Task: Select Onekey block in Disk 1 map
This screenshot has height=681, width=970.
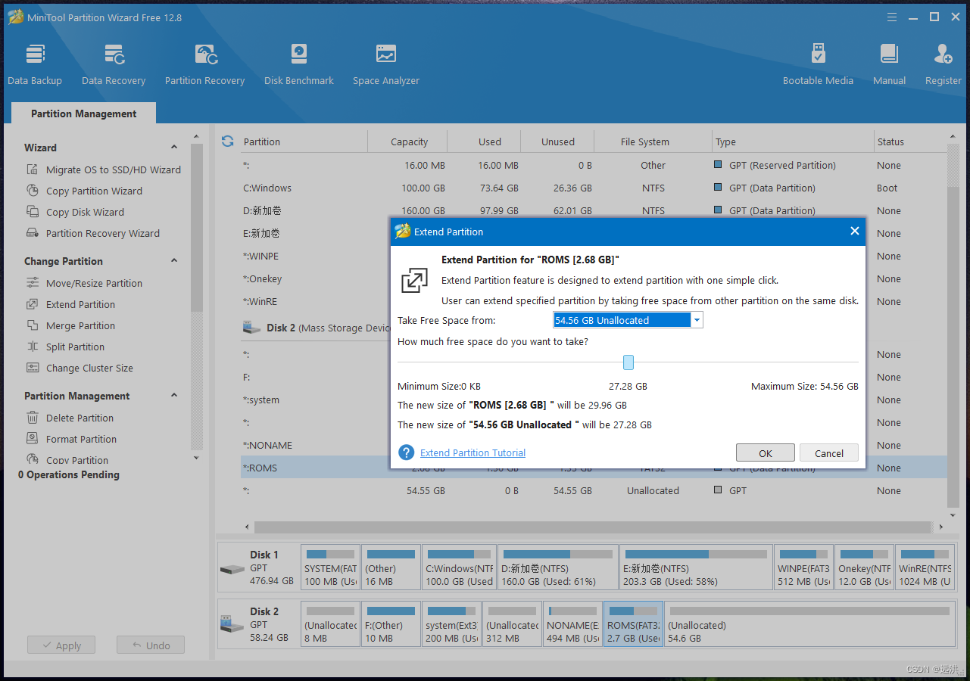Action: point(864,567)
